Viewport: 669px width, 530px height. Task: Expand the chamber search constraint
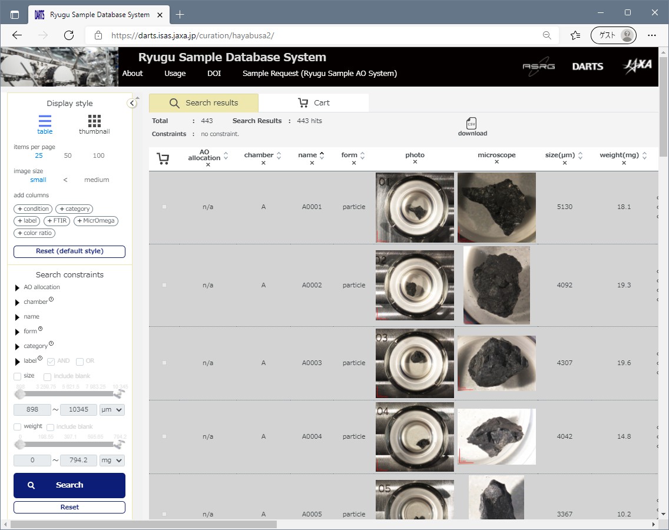pyautogui.click(x=16, y=303)
